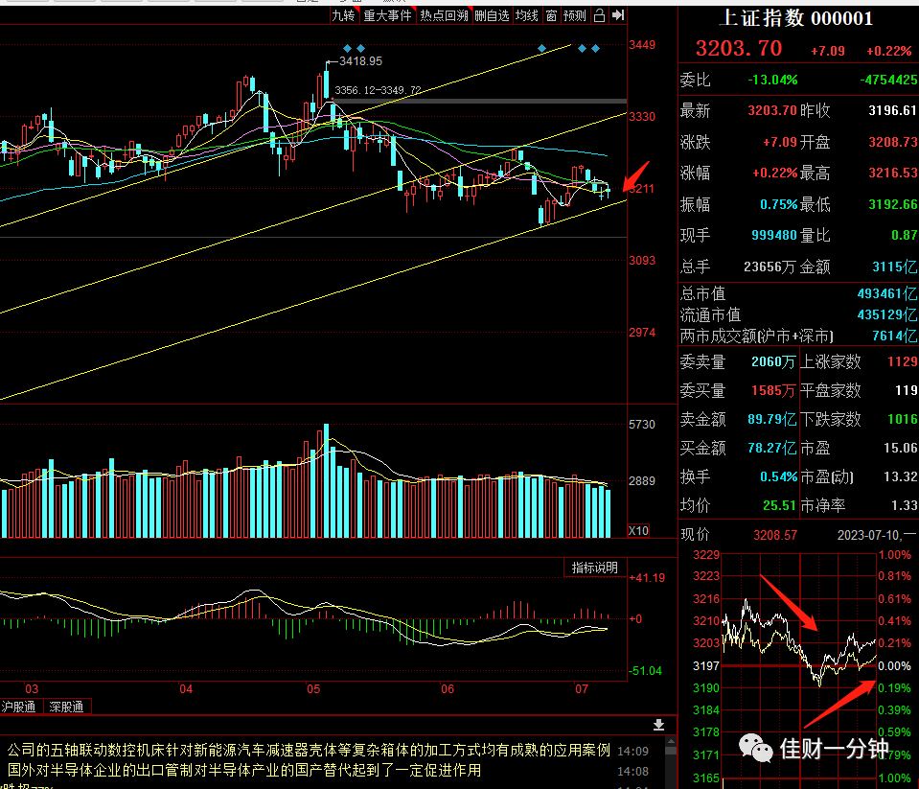Click the jump-to-end arrow icon
919x789 pixels.
618,16
